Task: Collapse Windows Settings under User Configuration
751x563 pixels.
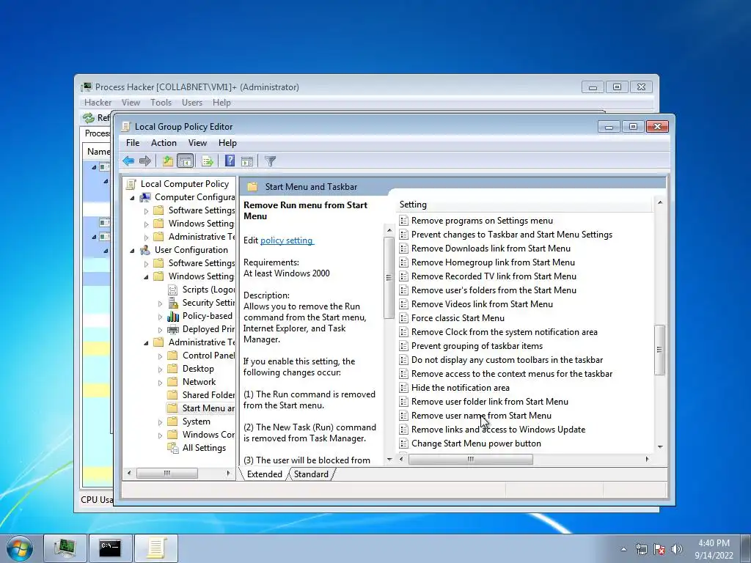Action: pos(146,276)
